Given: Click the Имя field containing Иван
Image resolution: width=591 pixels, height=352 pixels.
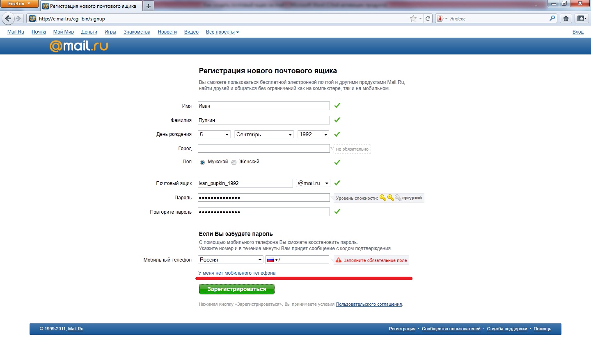Looking at the screenshot, I should pos(264,106).
